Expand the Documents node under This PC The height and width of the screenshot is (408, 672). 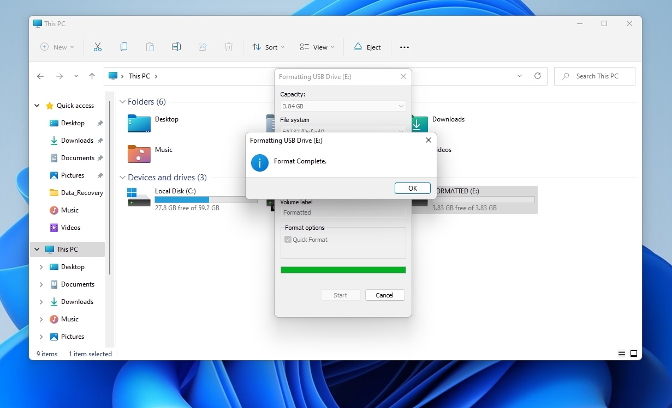[41, 284]
